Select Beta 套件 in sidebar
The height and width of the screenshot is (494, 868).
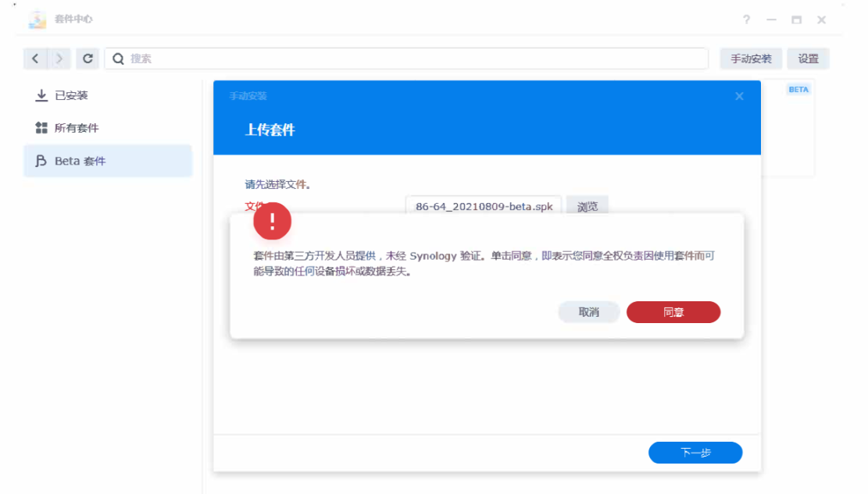[108, 161]
